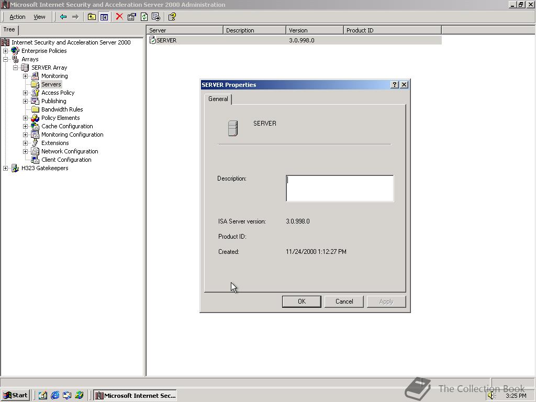Click the Enterprise Policies globe icon
536x402 pixels.
tap(15, 51)
